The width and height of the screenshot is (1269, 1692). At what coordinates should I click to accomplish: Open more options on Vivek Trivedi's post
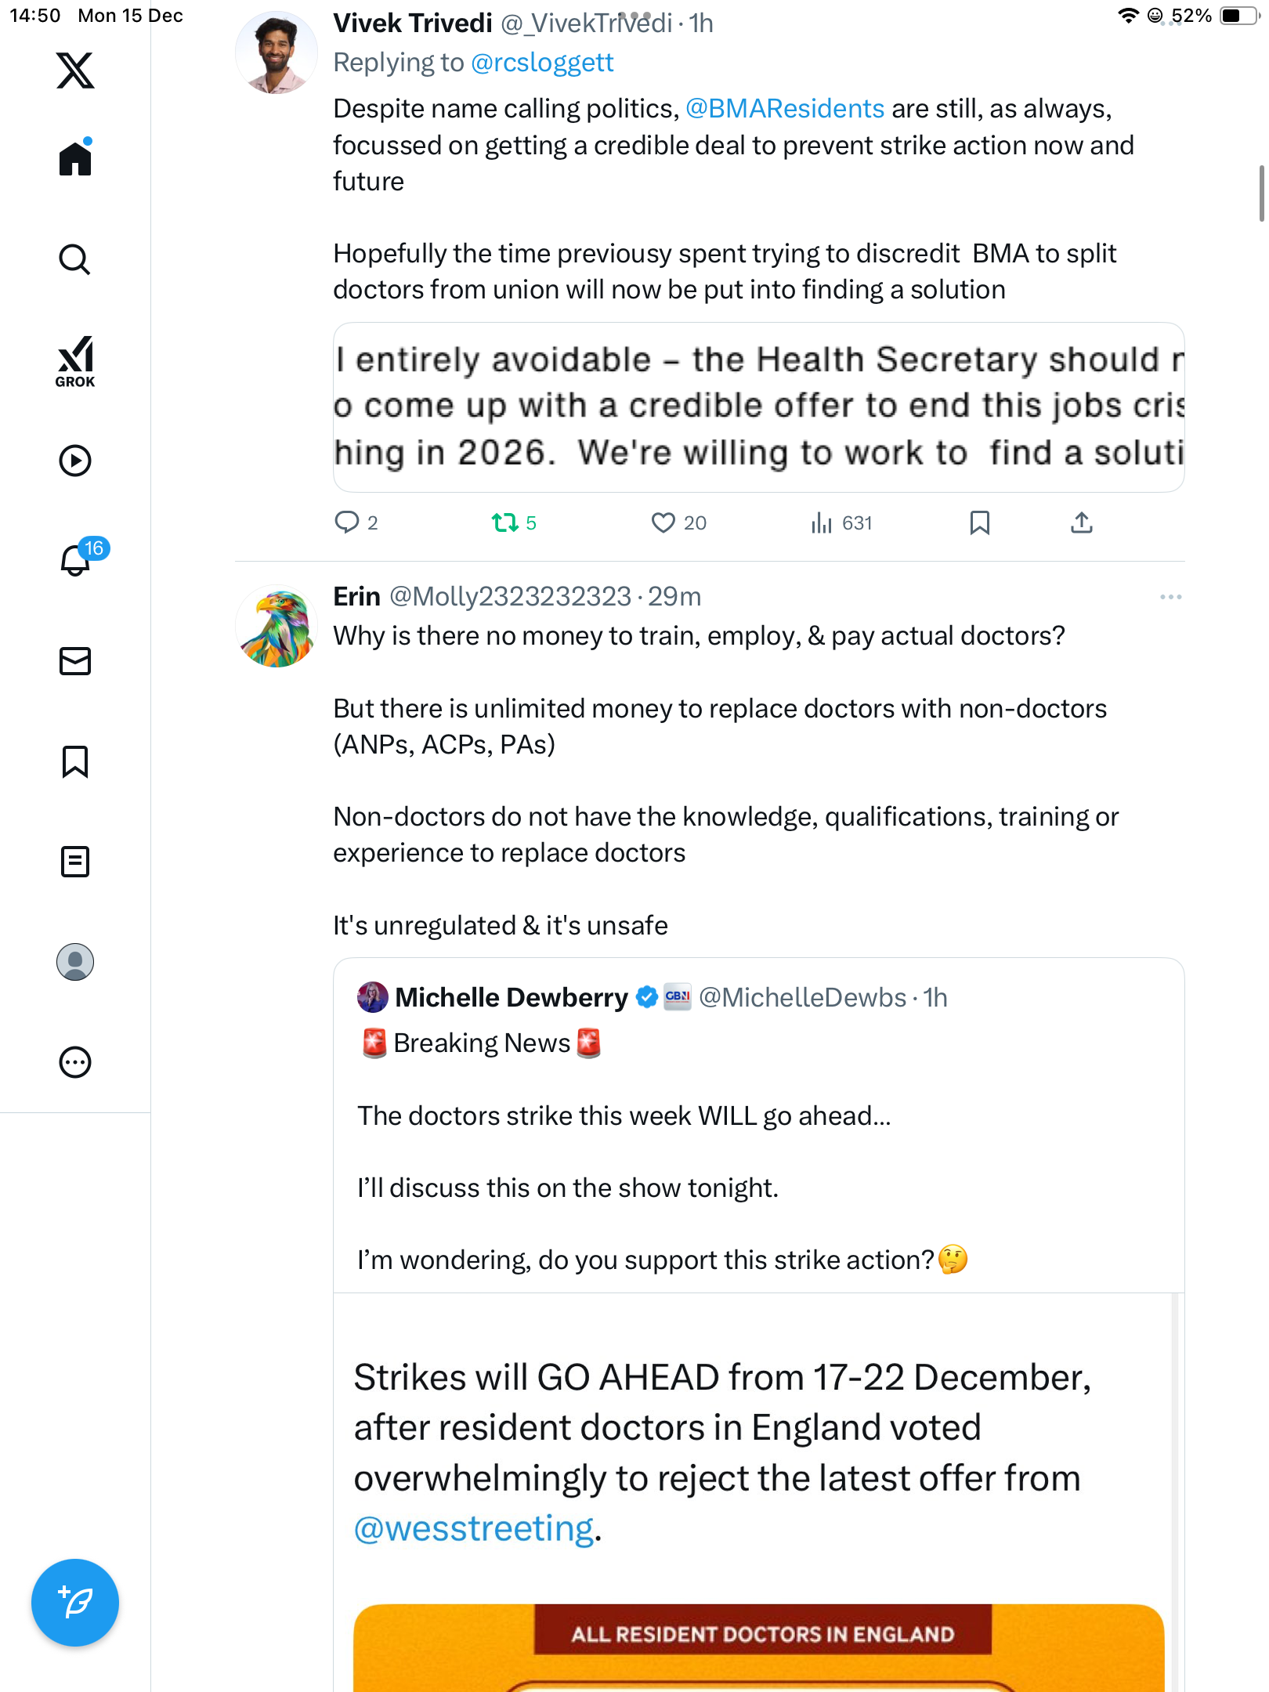tap(1170, 23)
